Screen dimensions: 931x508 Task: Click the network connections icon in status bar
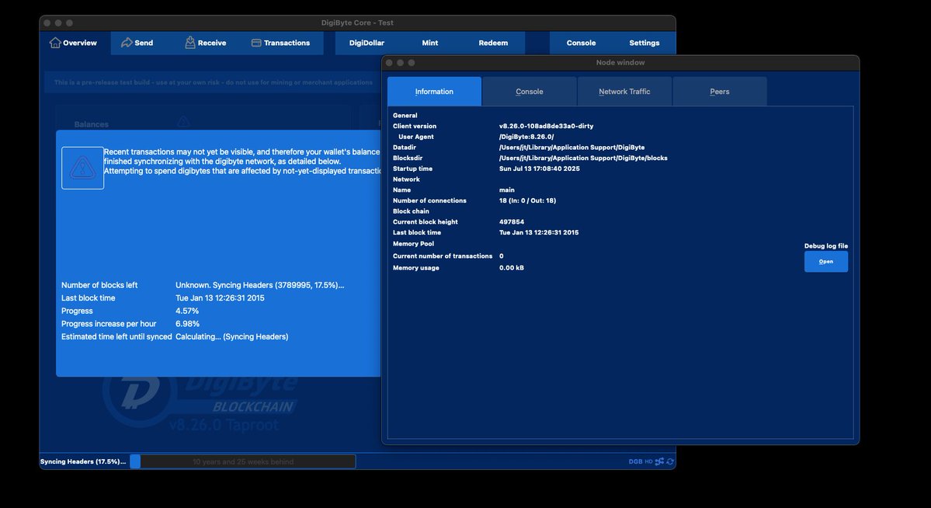659,461
